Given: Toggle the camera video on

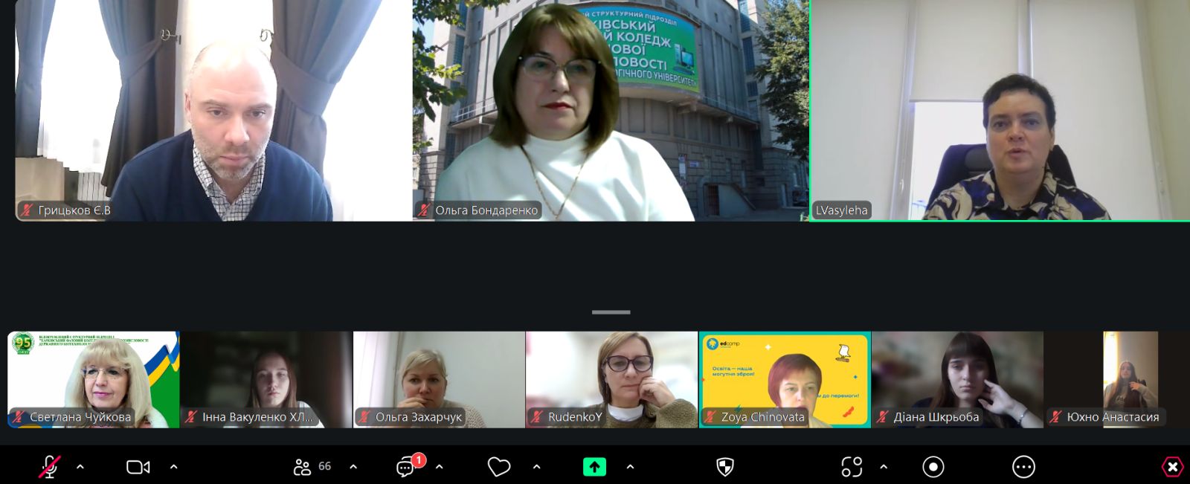Looking at the screenshot, I should pos(138,467).
